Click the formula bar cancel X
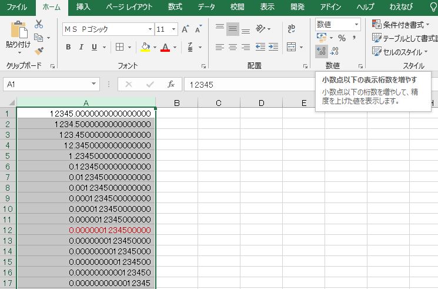This screenshot has height=289, width=438. tap(129, 84)
